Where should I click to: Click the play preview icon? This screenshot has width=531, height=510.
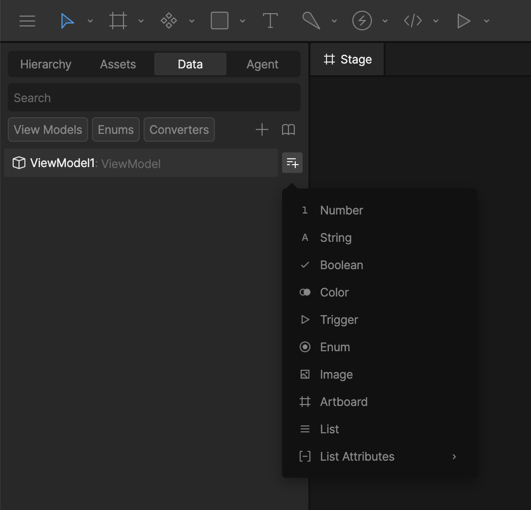(x=463, y=21)
